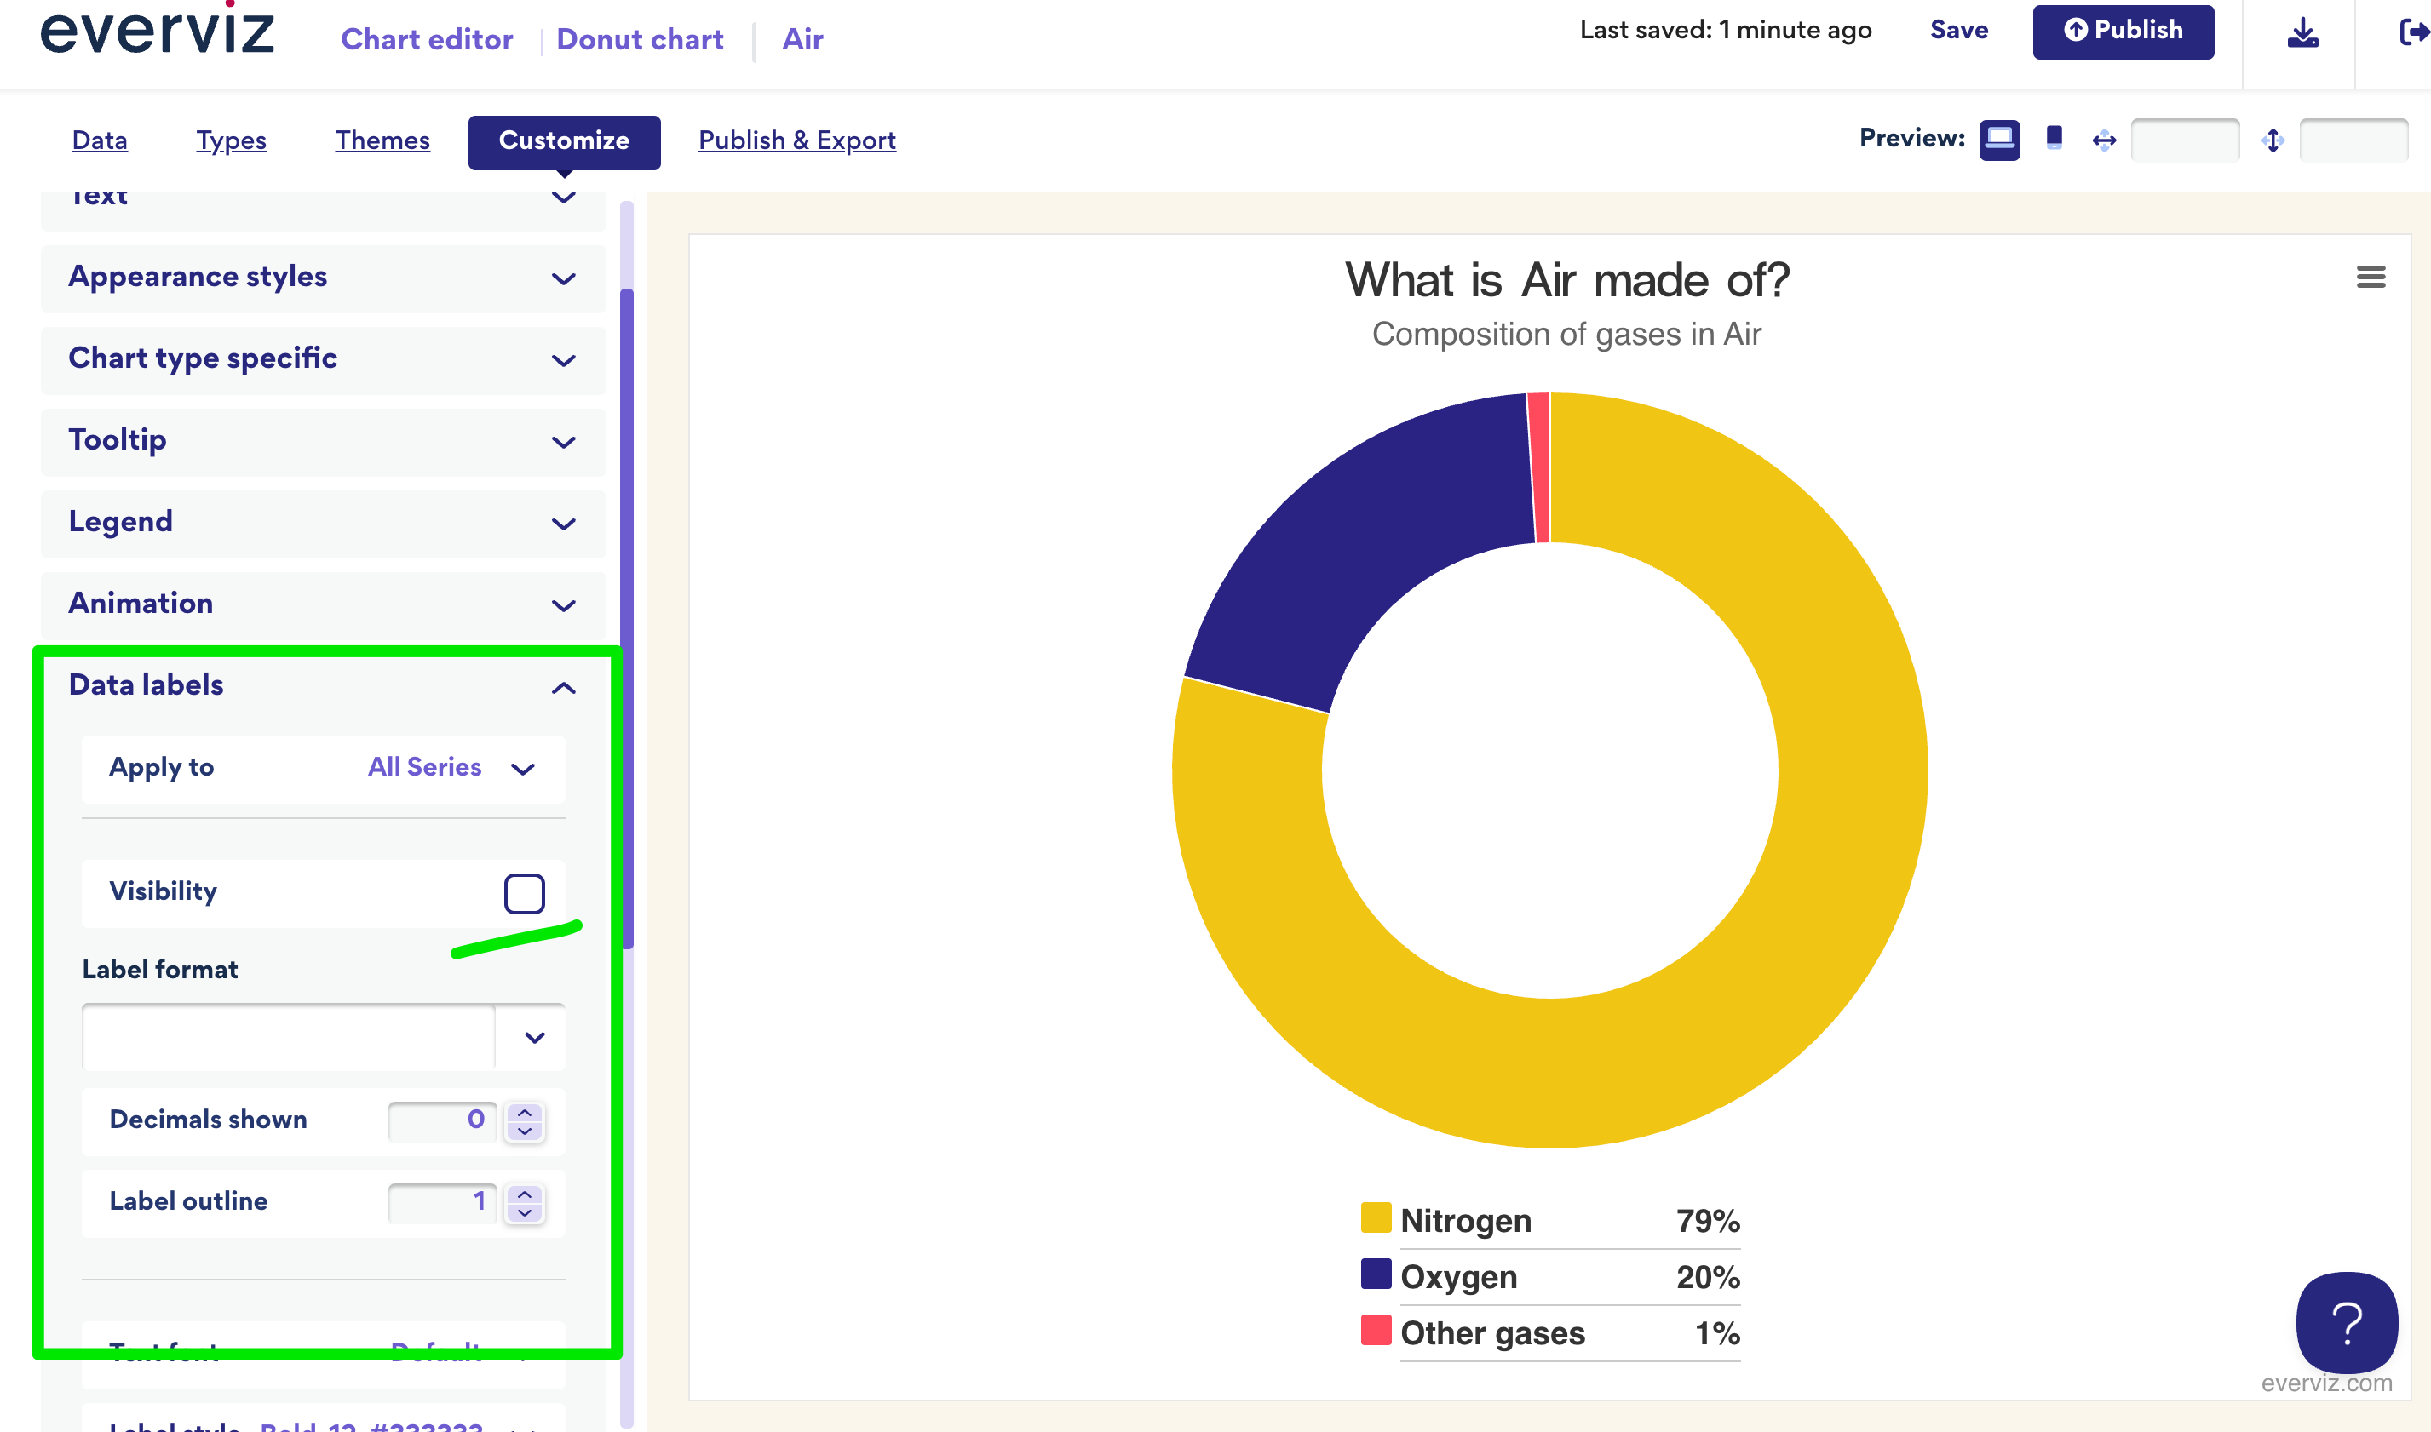Click the preview height arrows icon
2431x1432 pixels.
point(2273,140)
